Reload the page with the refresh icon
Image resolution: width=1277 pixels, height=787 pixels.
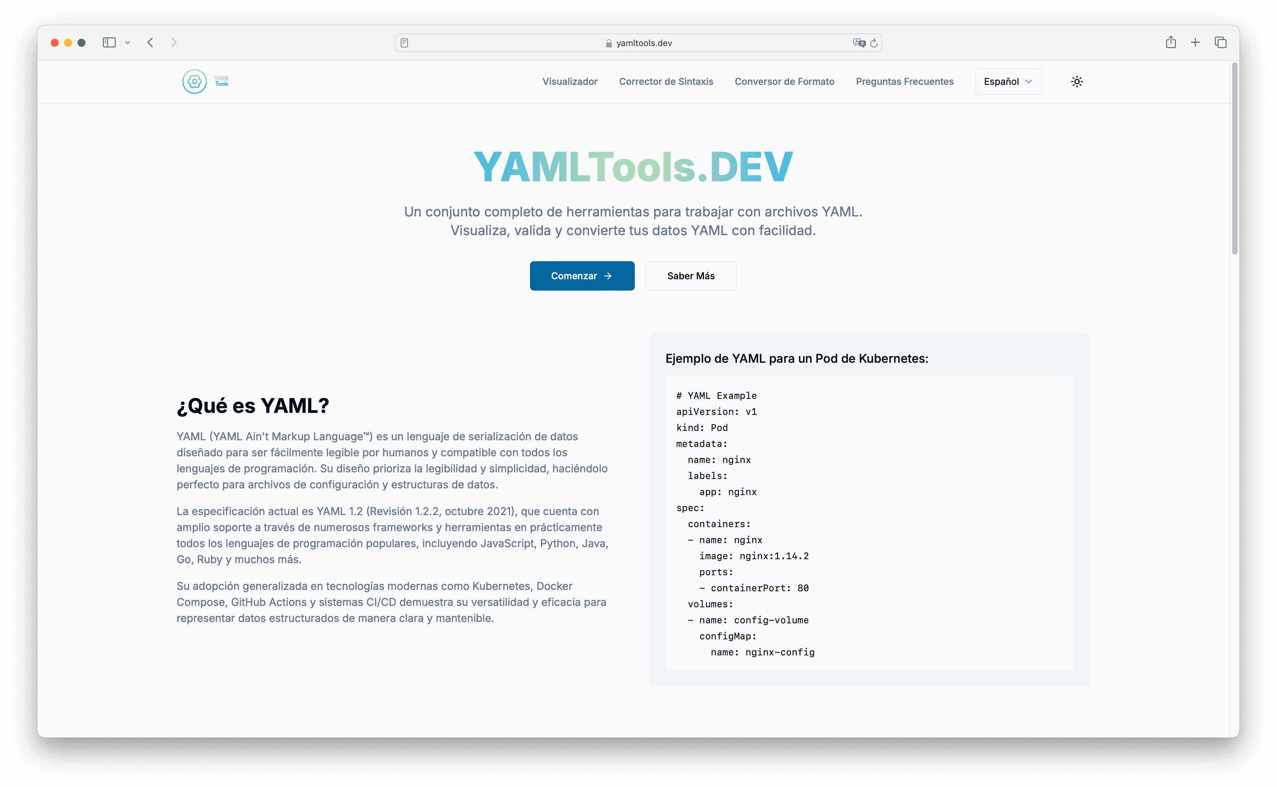pos(874,43)
